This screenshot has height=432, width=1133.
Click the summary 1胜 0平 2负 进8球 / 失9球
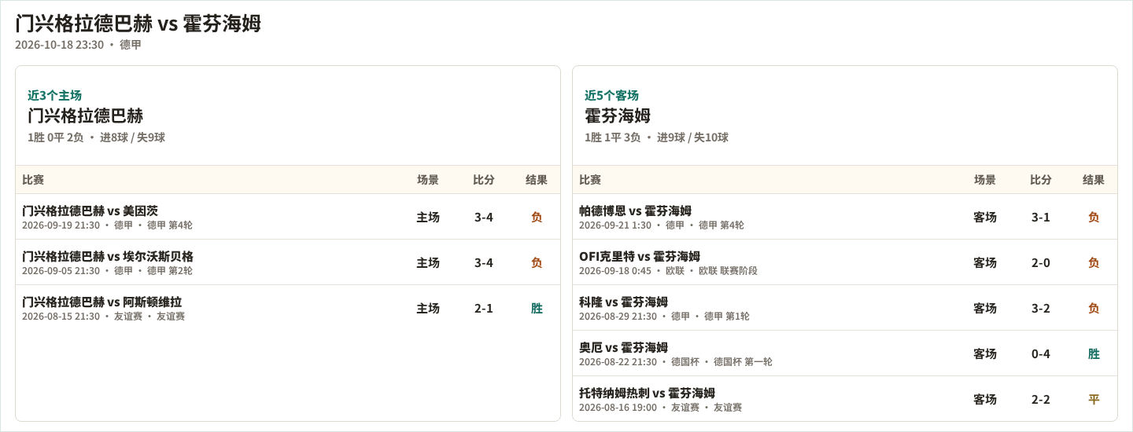pyautogui.click(x=96, y=137)
